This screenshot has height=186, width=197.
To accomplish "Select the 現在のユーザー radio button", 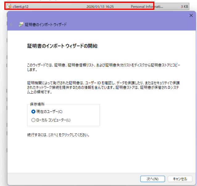I will click(33, 111).
